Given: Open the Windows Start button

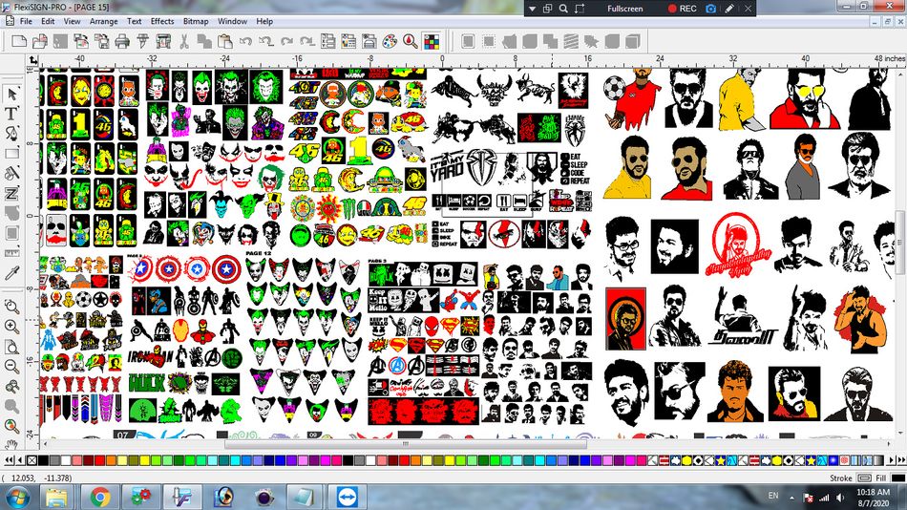Looking at the screenshot, I should point(17,497).
